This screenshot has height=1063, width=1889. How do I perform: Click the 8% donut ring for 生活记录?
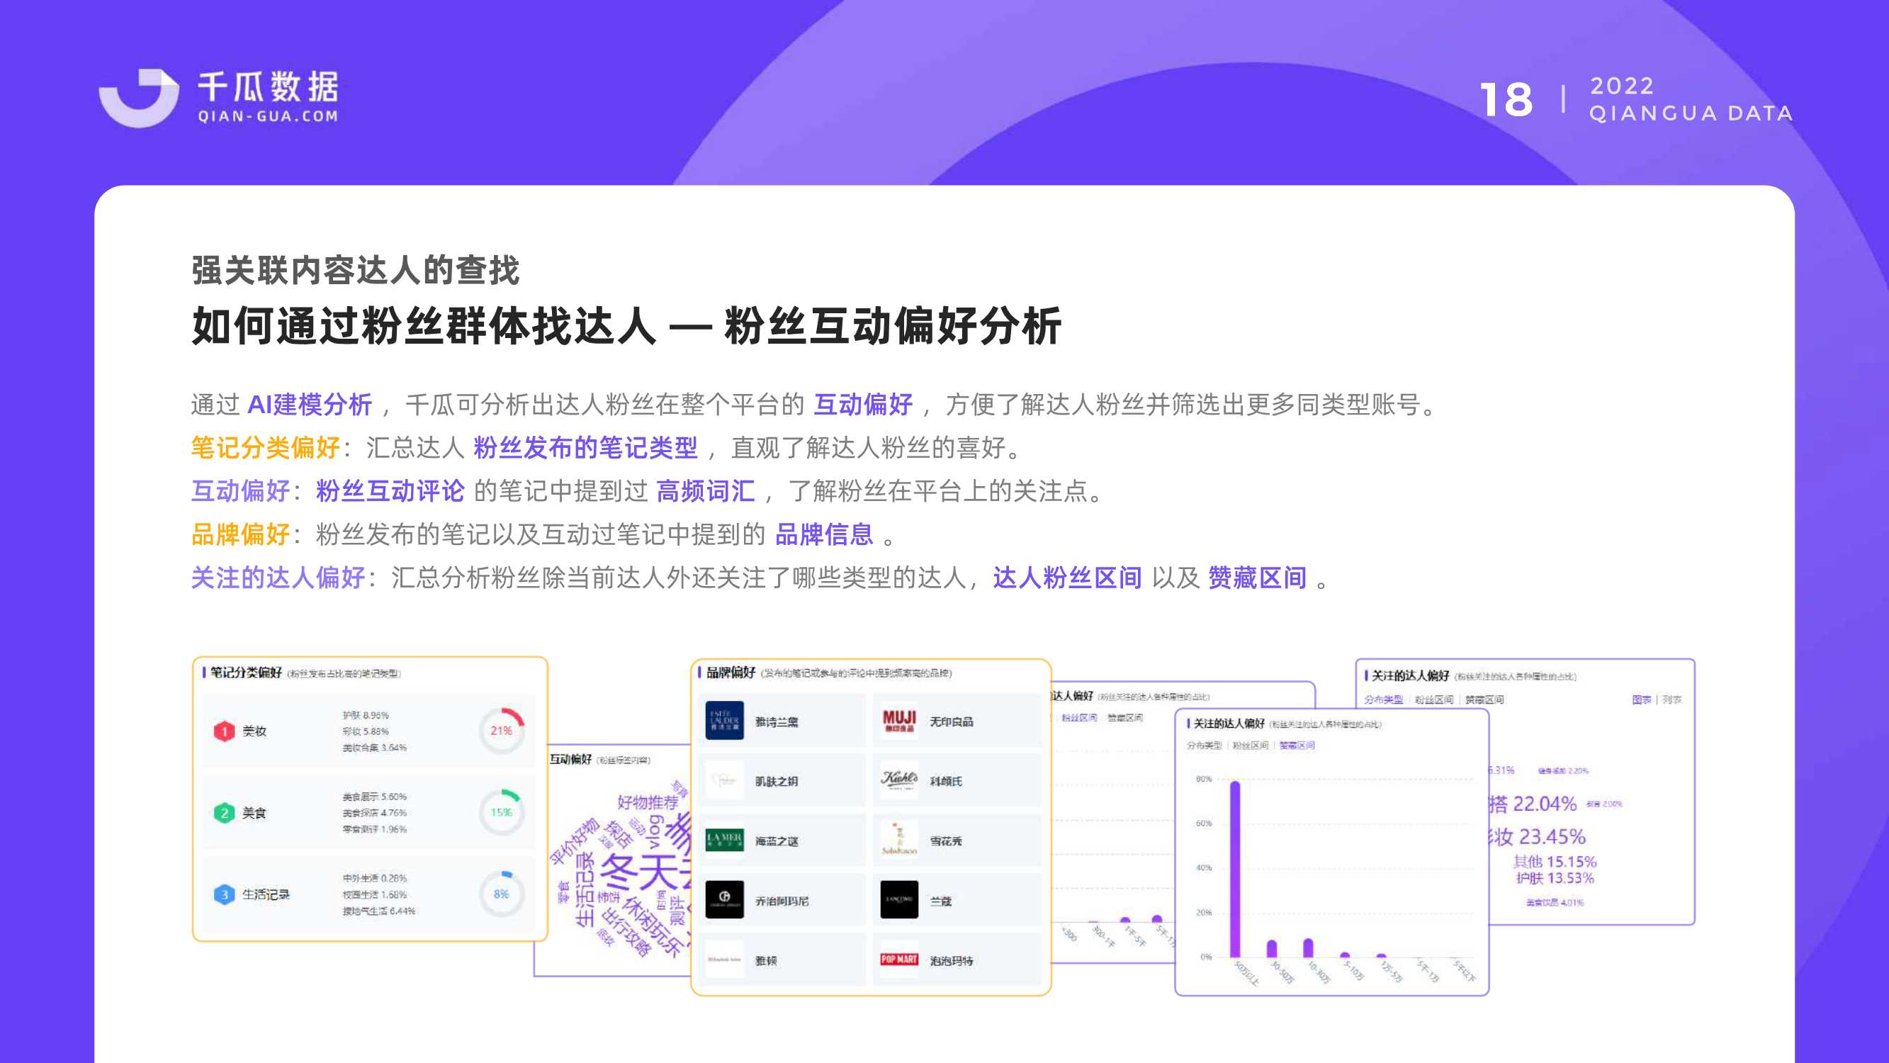[502, 894]
